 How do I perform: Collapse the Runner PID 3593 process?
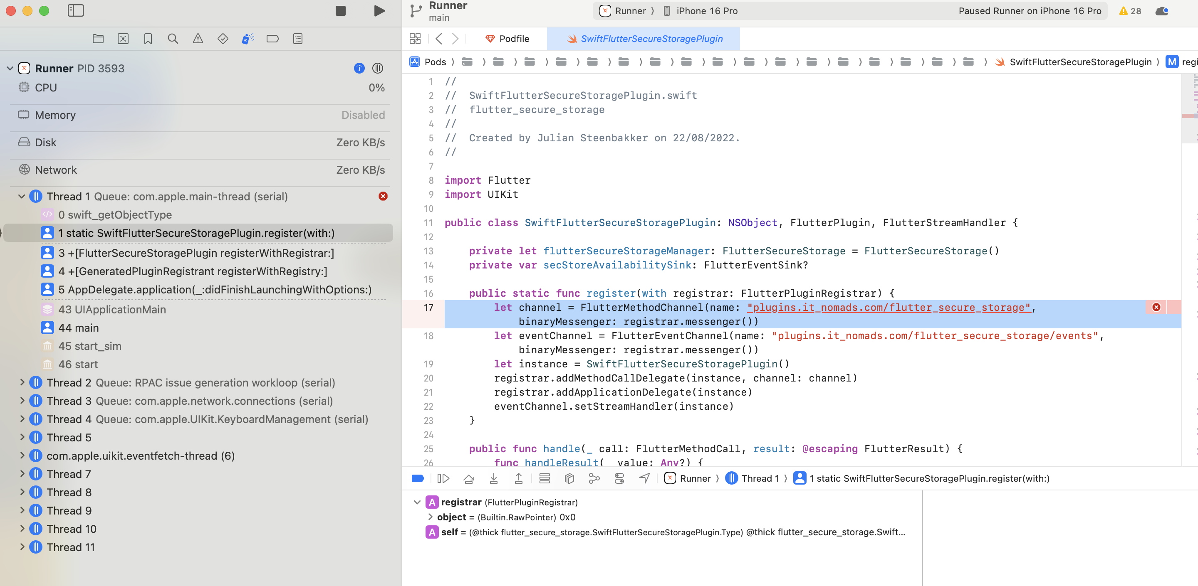pos(10,68)
